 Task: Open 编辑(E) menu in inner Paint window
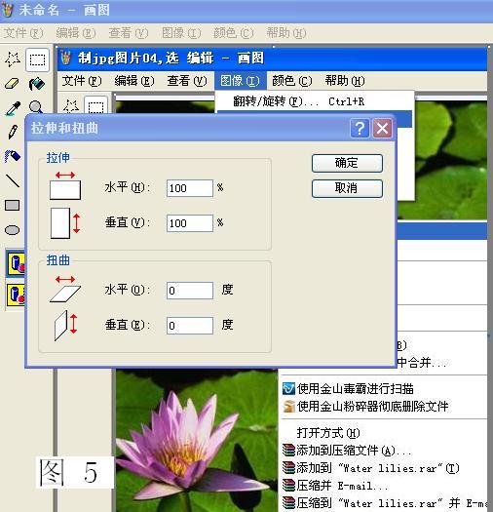(134, 81)
